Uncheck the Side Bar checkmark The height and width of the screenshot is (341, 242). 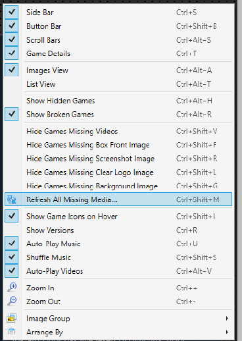11,12
